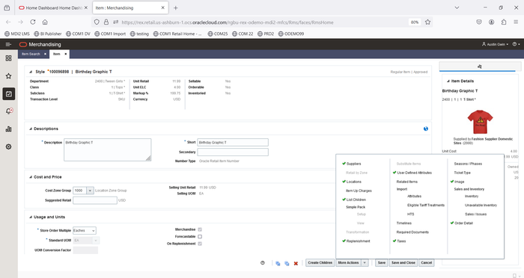The image size is (524, 278).
Task: Open Settings gear in sidebar
Action: (9, 146)
